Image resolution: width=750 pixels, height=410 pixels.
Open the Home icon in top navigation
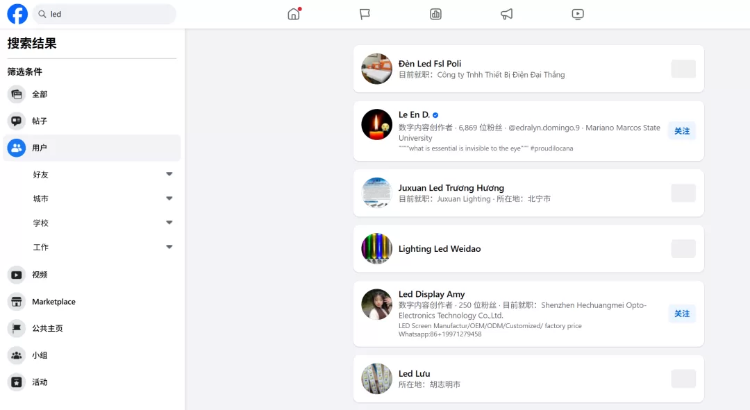point(294,14)
